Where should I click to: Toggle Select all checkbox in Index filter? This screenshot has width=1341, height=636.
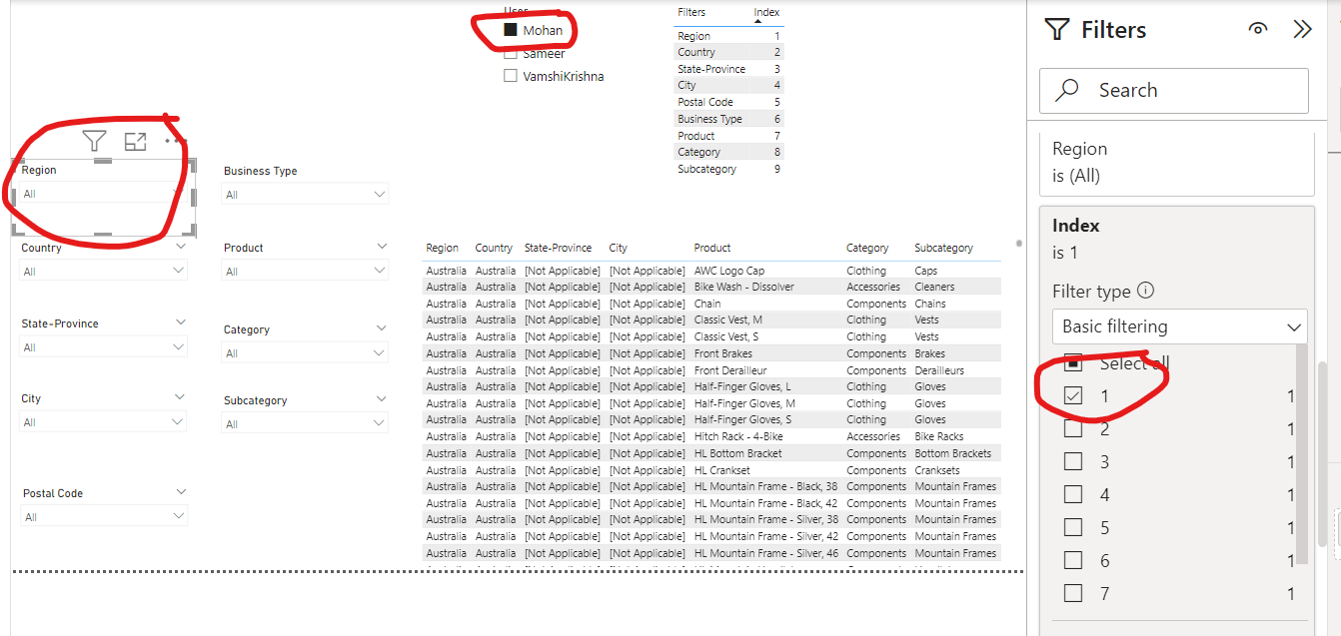(1073, 361)
